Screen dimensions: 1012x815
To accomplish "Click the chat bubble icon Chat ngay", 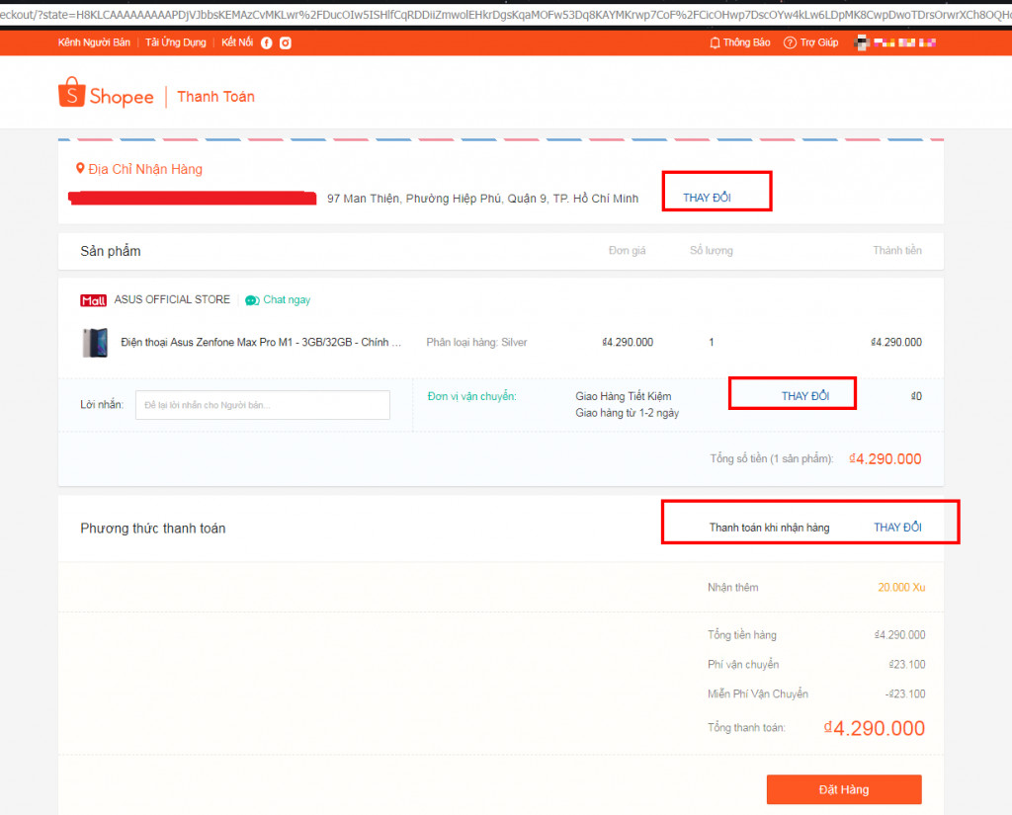I will [x=252, y=300].
